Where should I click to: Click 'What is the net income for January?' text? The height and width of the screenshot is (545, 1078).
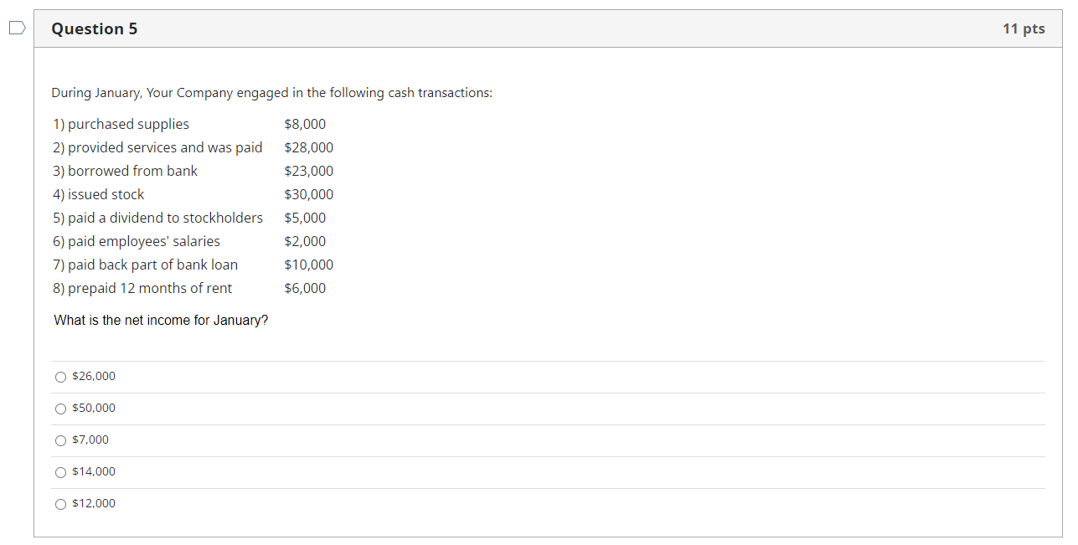tap(161, 320)
